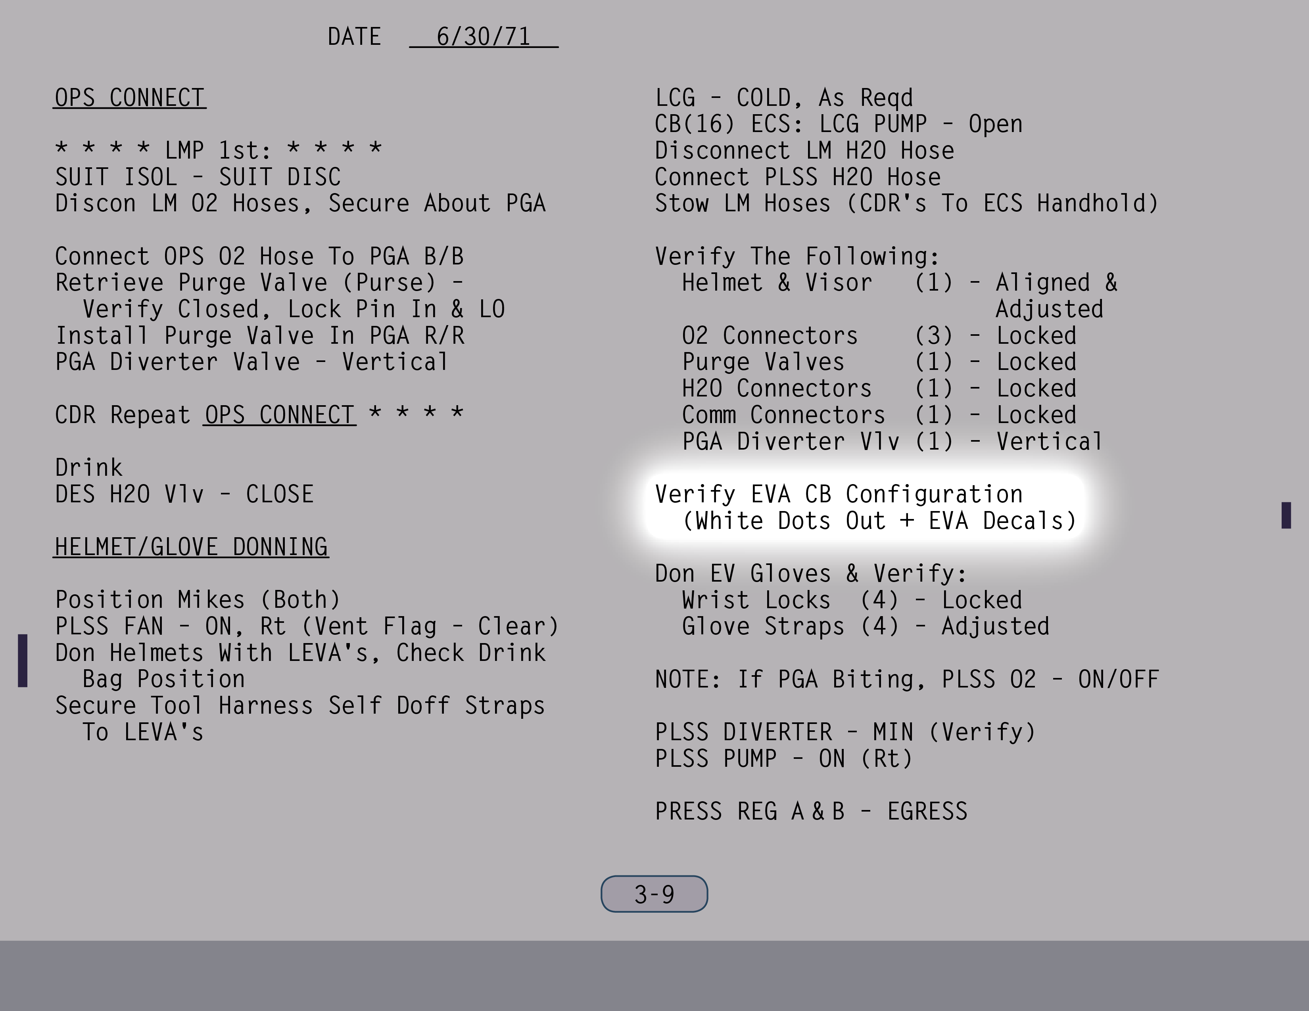Select the PRESS REG A & B - EGRESS line
This screenshot has height=1011, width=1309.
(x=810, y=812)
